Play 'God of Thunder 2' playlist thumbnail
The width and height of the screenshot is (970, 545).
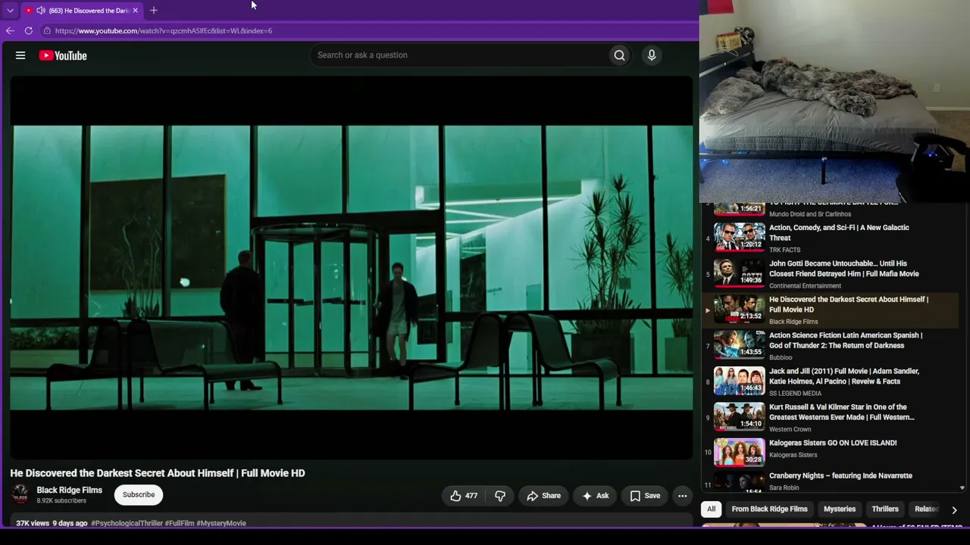click(x=739, y=344)
